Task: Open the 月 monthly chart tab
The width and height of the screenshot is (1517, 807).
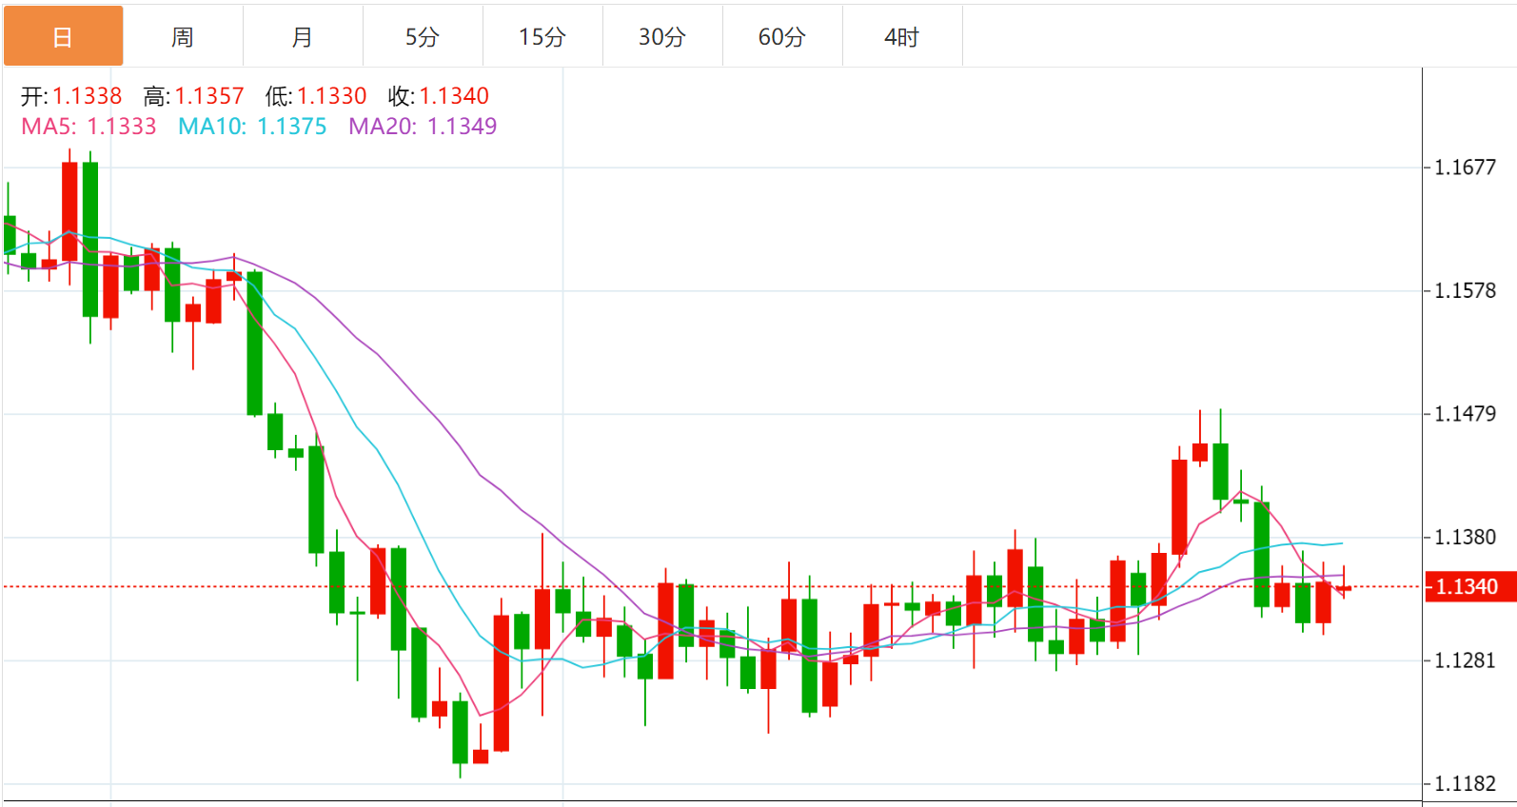Action: click(x=303, y=37)
